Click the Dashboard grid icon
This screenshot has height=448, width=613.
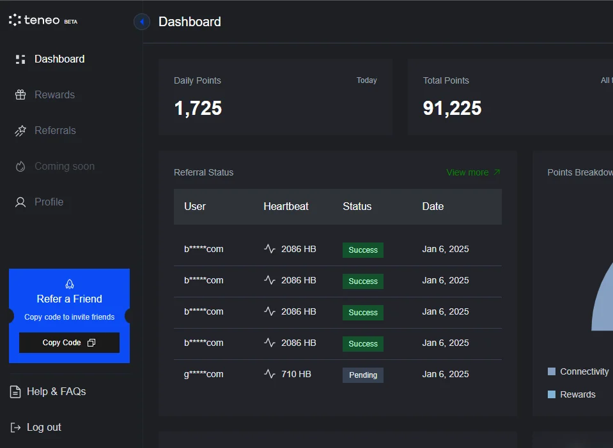pos(20,59)
